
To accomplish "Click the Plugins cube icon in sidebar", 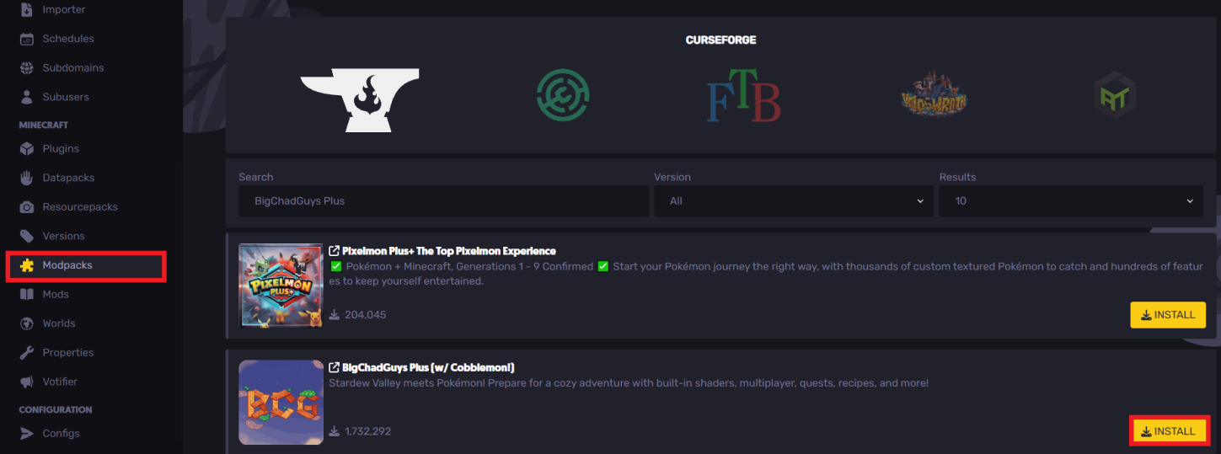I will [27, 148].
